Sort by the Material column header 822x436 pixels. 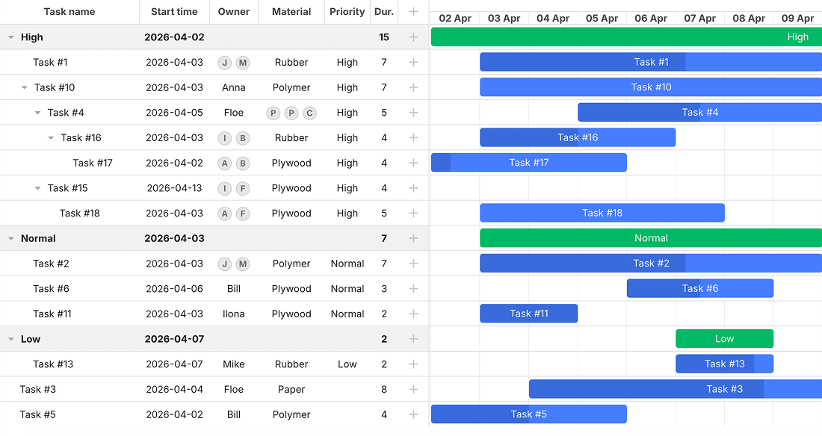coord(291,11)
